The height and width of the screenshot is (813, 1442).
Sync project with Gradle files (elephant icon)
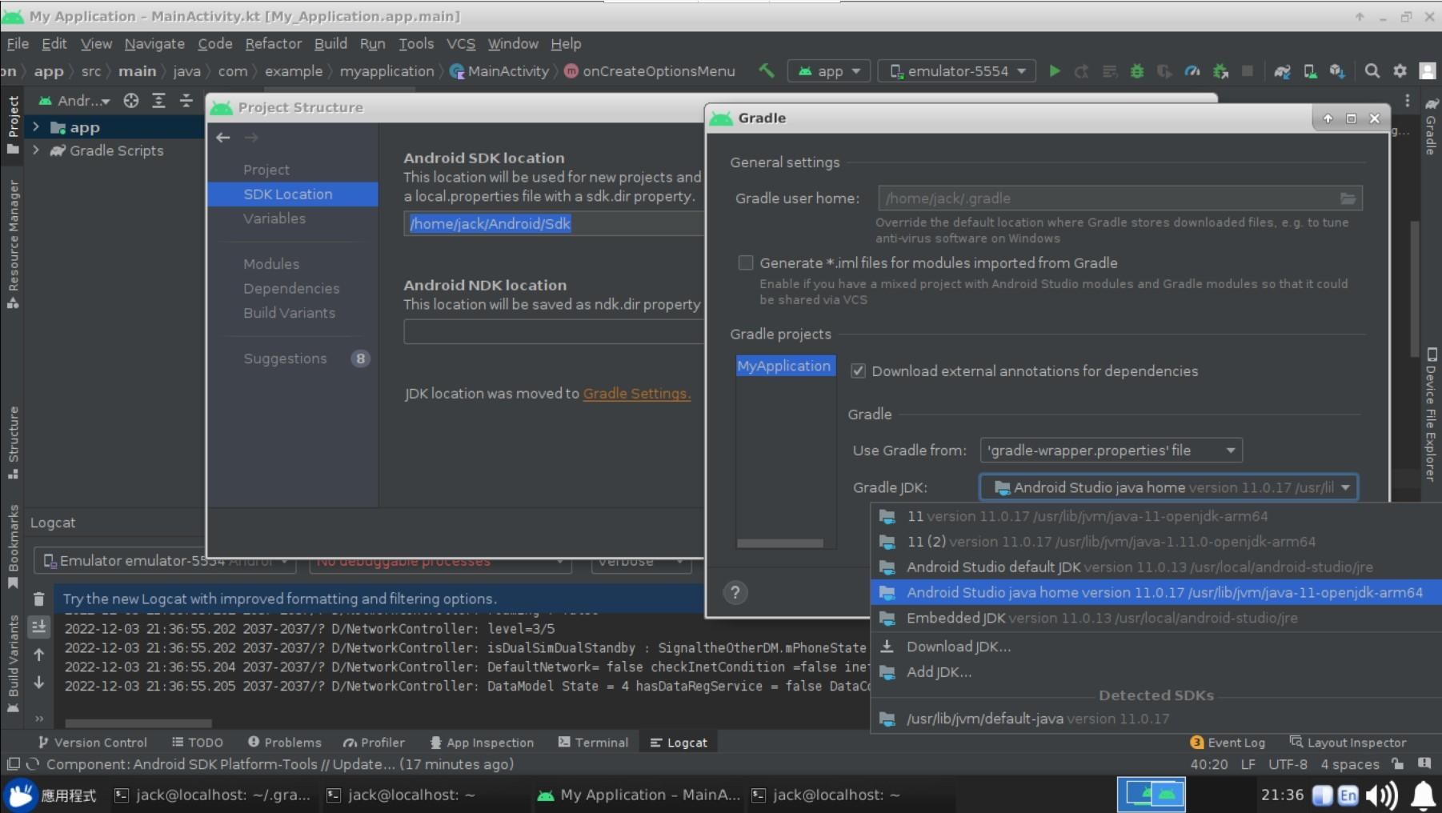[x=1282, y=70]
